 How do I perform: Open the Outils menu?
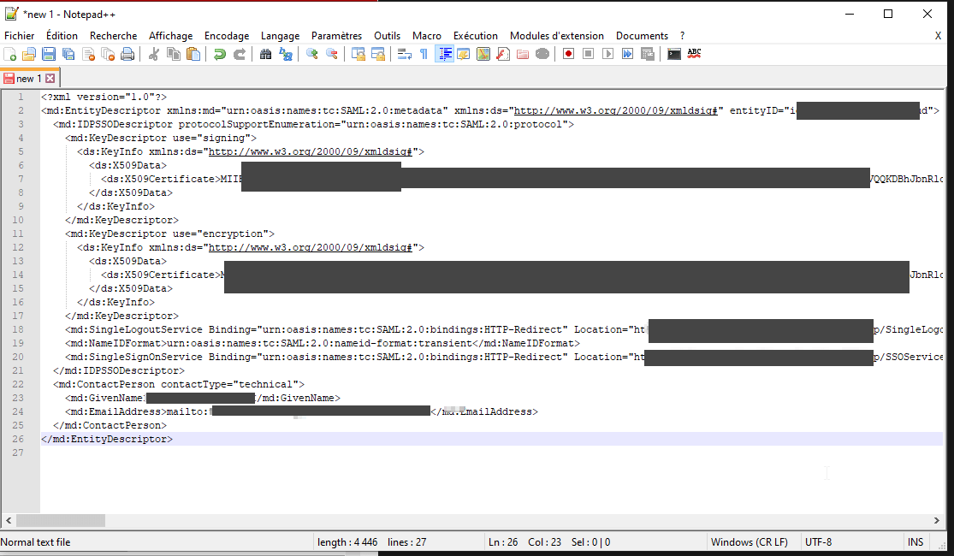(x=387, y=36)
